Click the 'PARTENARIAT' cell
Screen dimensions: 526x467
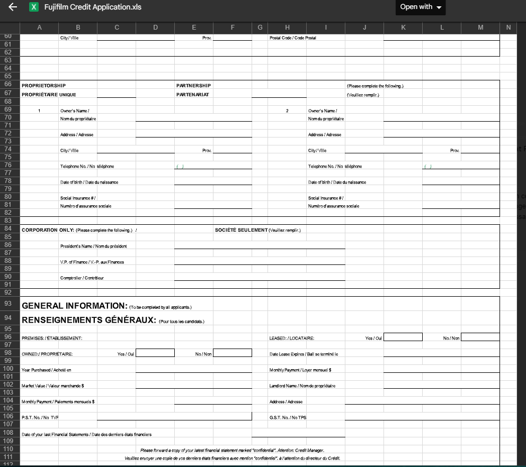pyautogui.click(x=193, y=95)
